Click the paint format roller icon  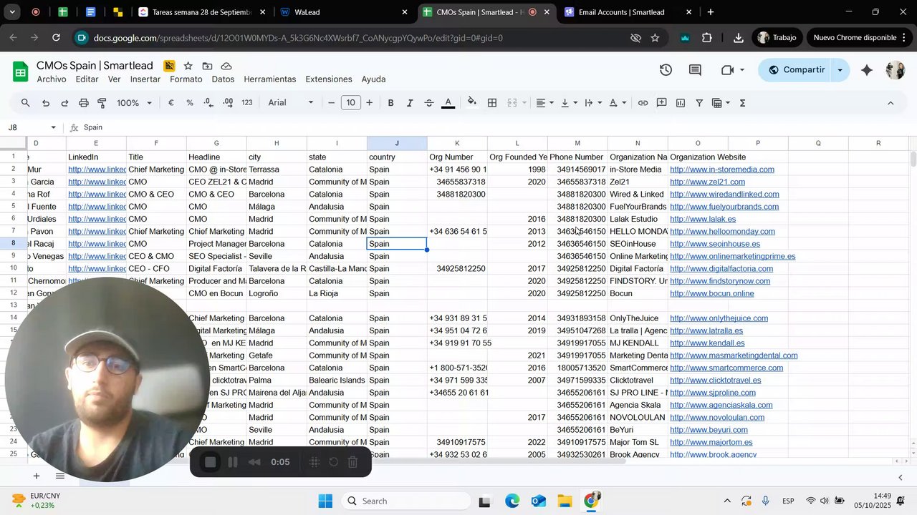coord(102,103)
